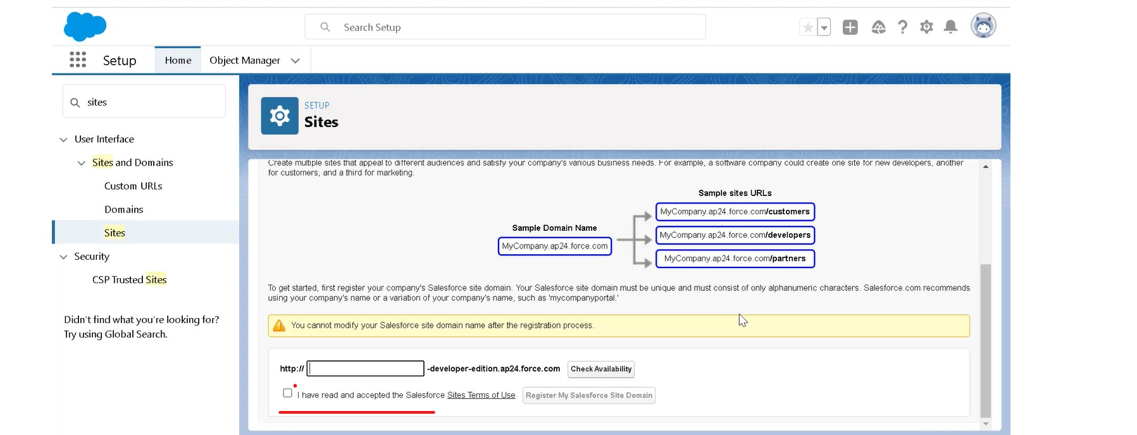Click the content pane scrollbar thumb
Image resolution: width=1137 pixels, height=435 pixels.
[x=986, y=341]
